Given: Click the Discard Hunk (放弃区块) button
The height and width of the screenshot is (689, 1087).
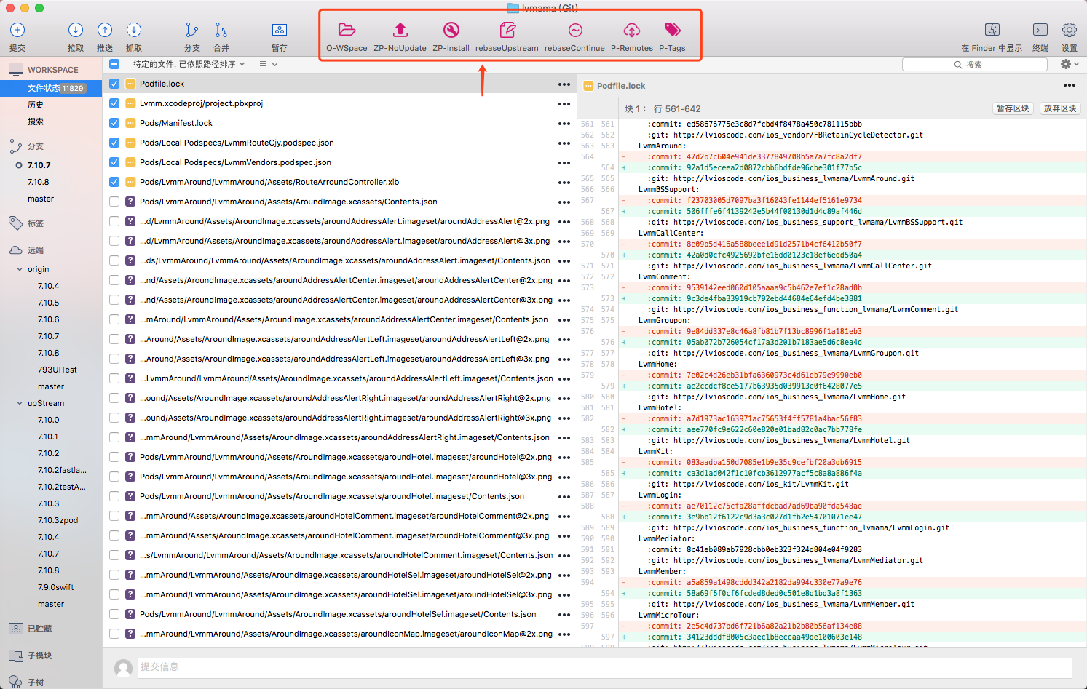Looking at the screenshot, I should click(x=1059, y=108).
